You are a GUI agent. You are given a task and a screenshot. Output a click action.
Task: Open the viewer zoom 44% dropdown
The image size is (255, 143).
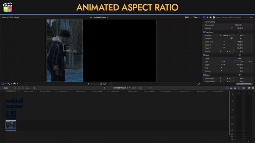pyautogui.click(x=188, y=17)
